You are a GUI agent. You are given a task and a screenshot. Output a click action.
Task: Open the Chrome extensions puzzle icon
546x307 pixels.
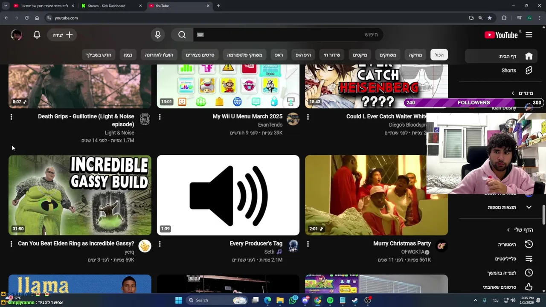click(x=504, y=18)
